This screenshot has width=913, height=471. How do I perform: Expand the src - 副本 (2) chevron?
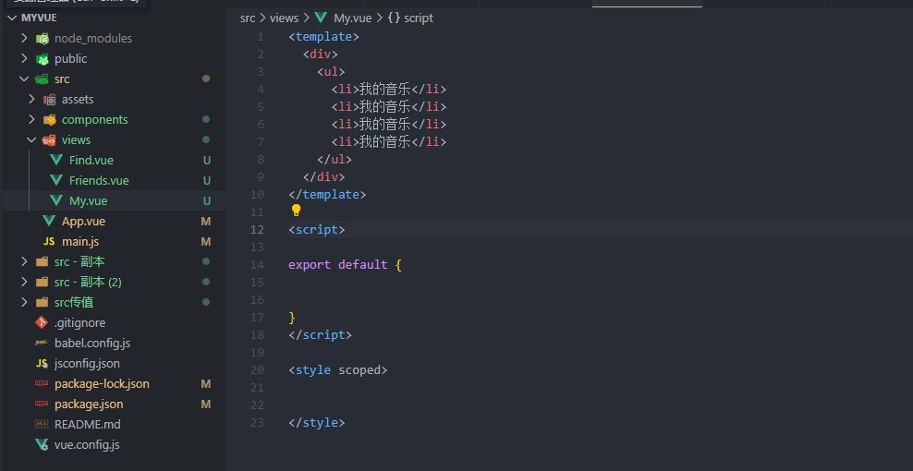(24, 283)
